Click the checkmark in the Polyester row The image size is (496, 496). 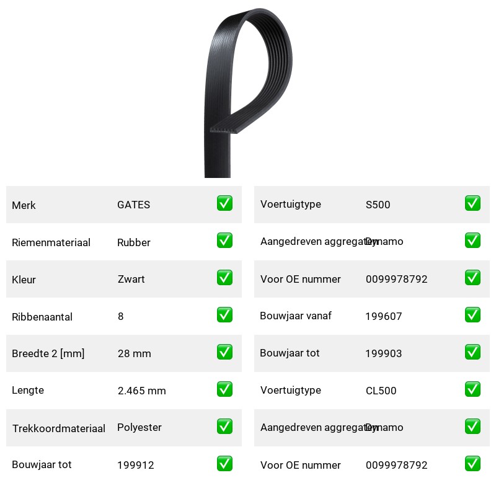(x=224, y=427)
